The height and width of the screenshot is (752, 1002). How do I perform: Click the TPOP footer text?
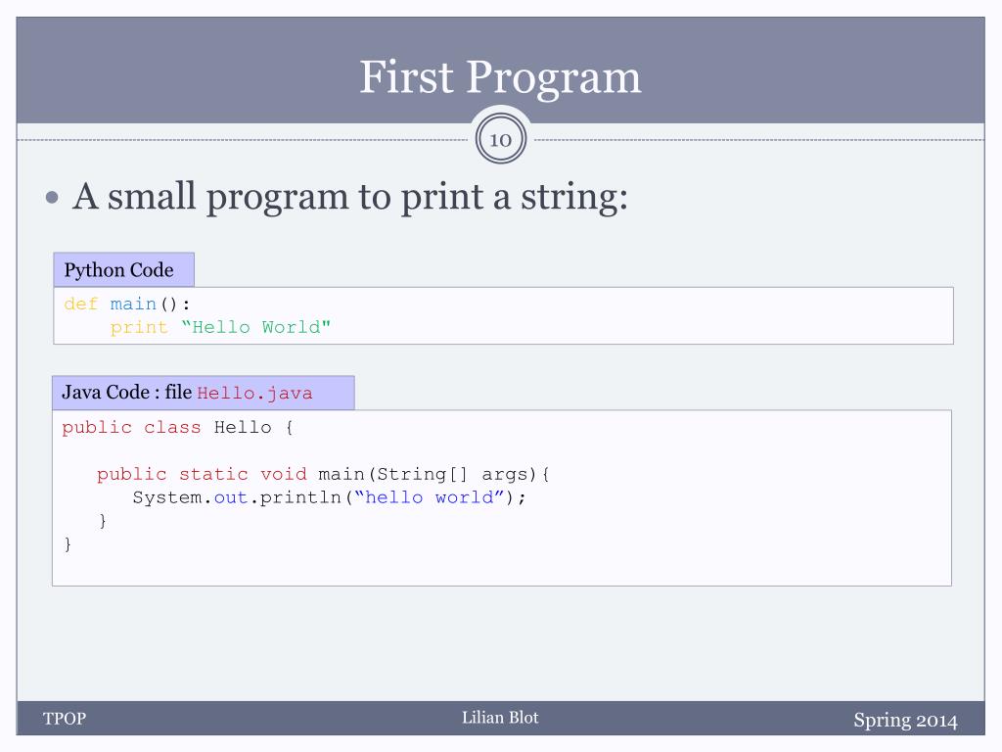coord(65,719)
